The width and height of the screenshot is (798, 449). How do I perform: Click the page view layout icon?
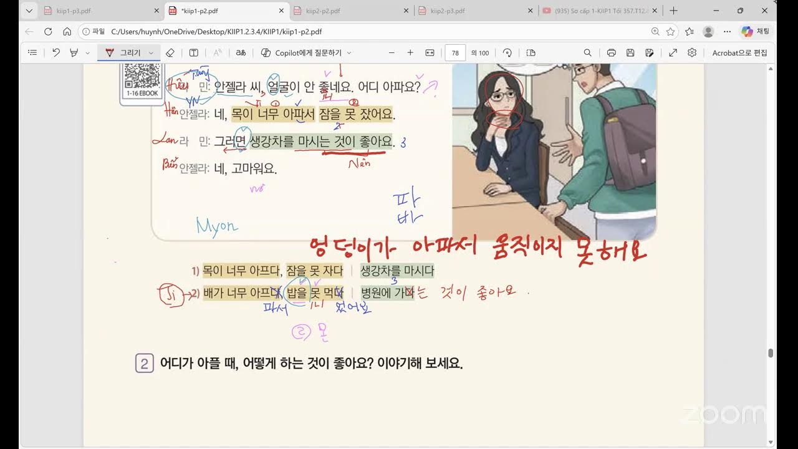click(531, 53)
